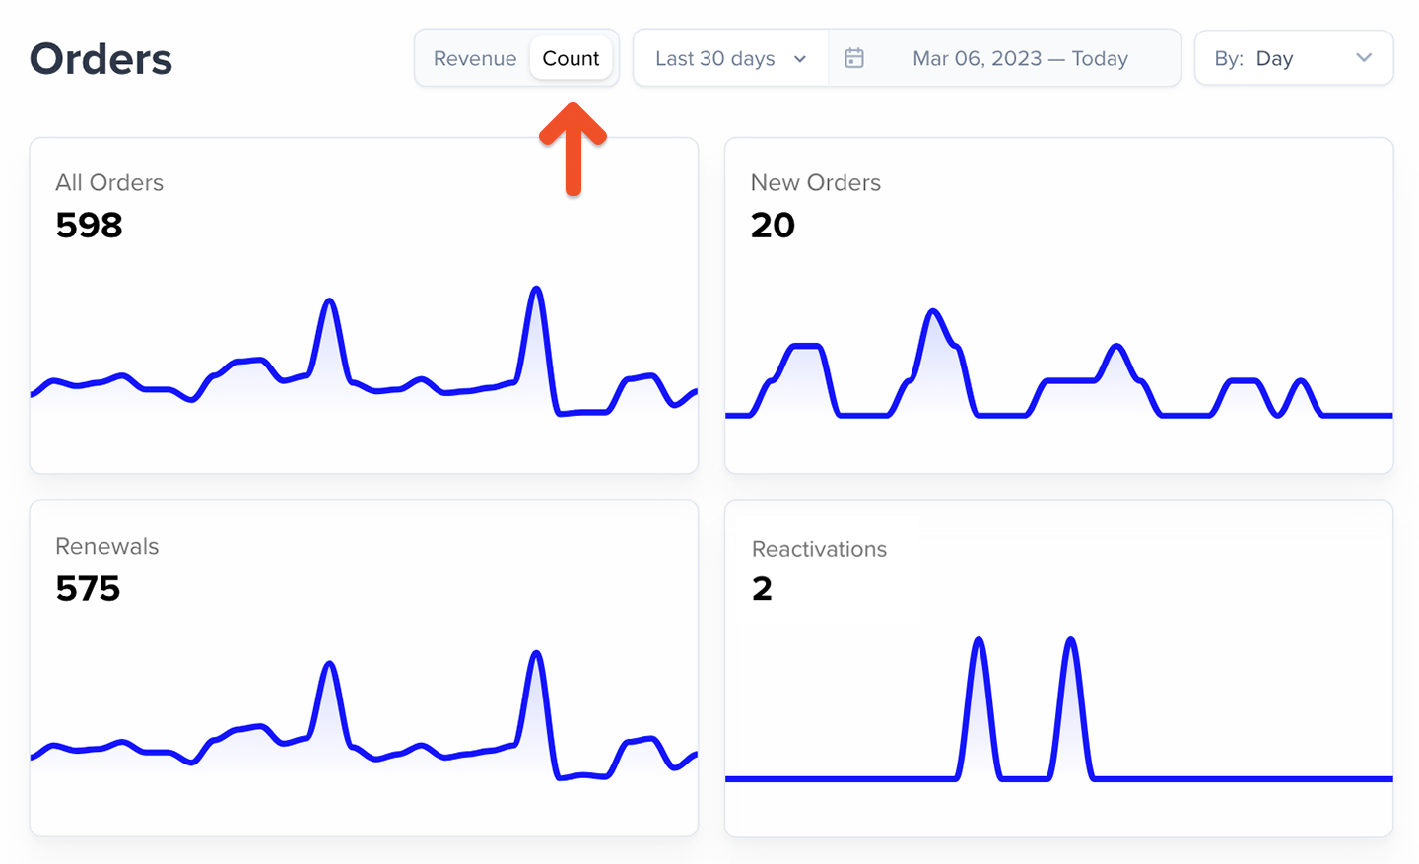Click first spike in Reactivations chart
This screenshot has height=864, width=1419.
pyautogui.click(x=979, y=642)
